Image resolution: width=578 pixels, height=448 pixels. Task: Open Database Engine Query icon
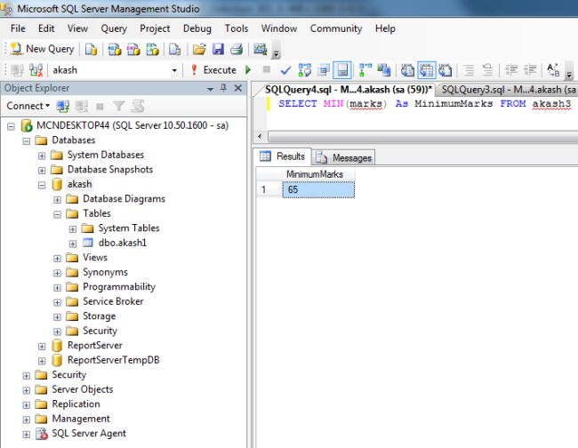pyautogui.click(x=91, y=49)
